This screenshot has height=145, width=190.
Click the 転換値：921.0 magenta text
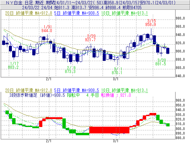116,95
